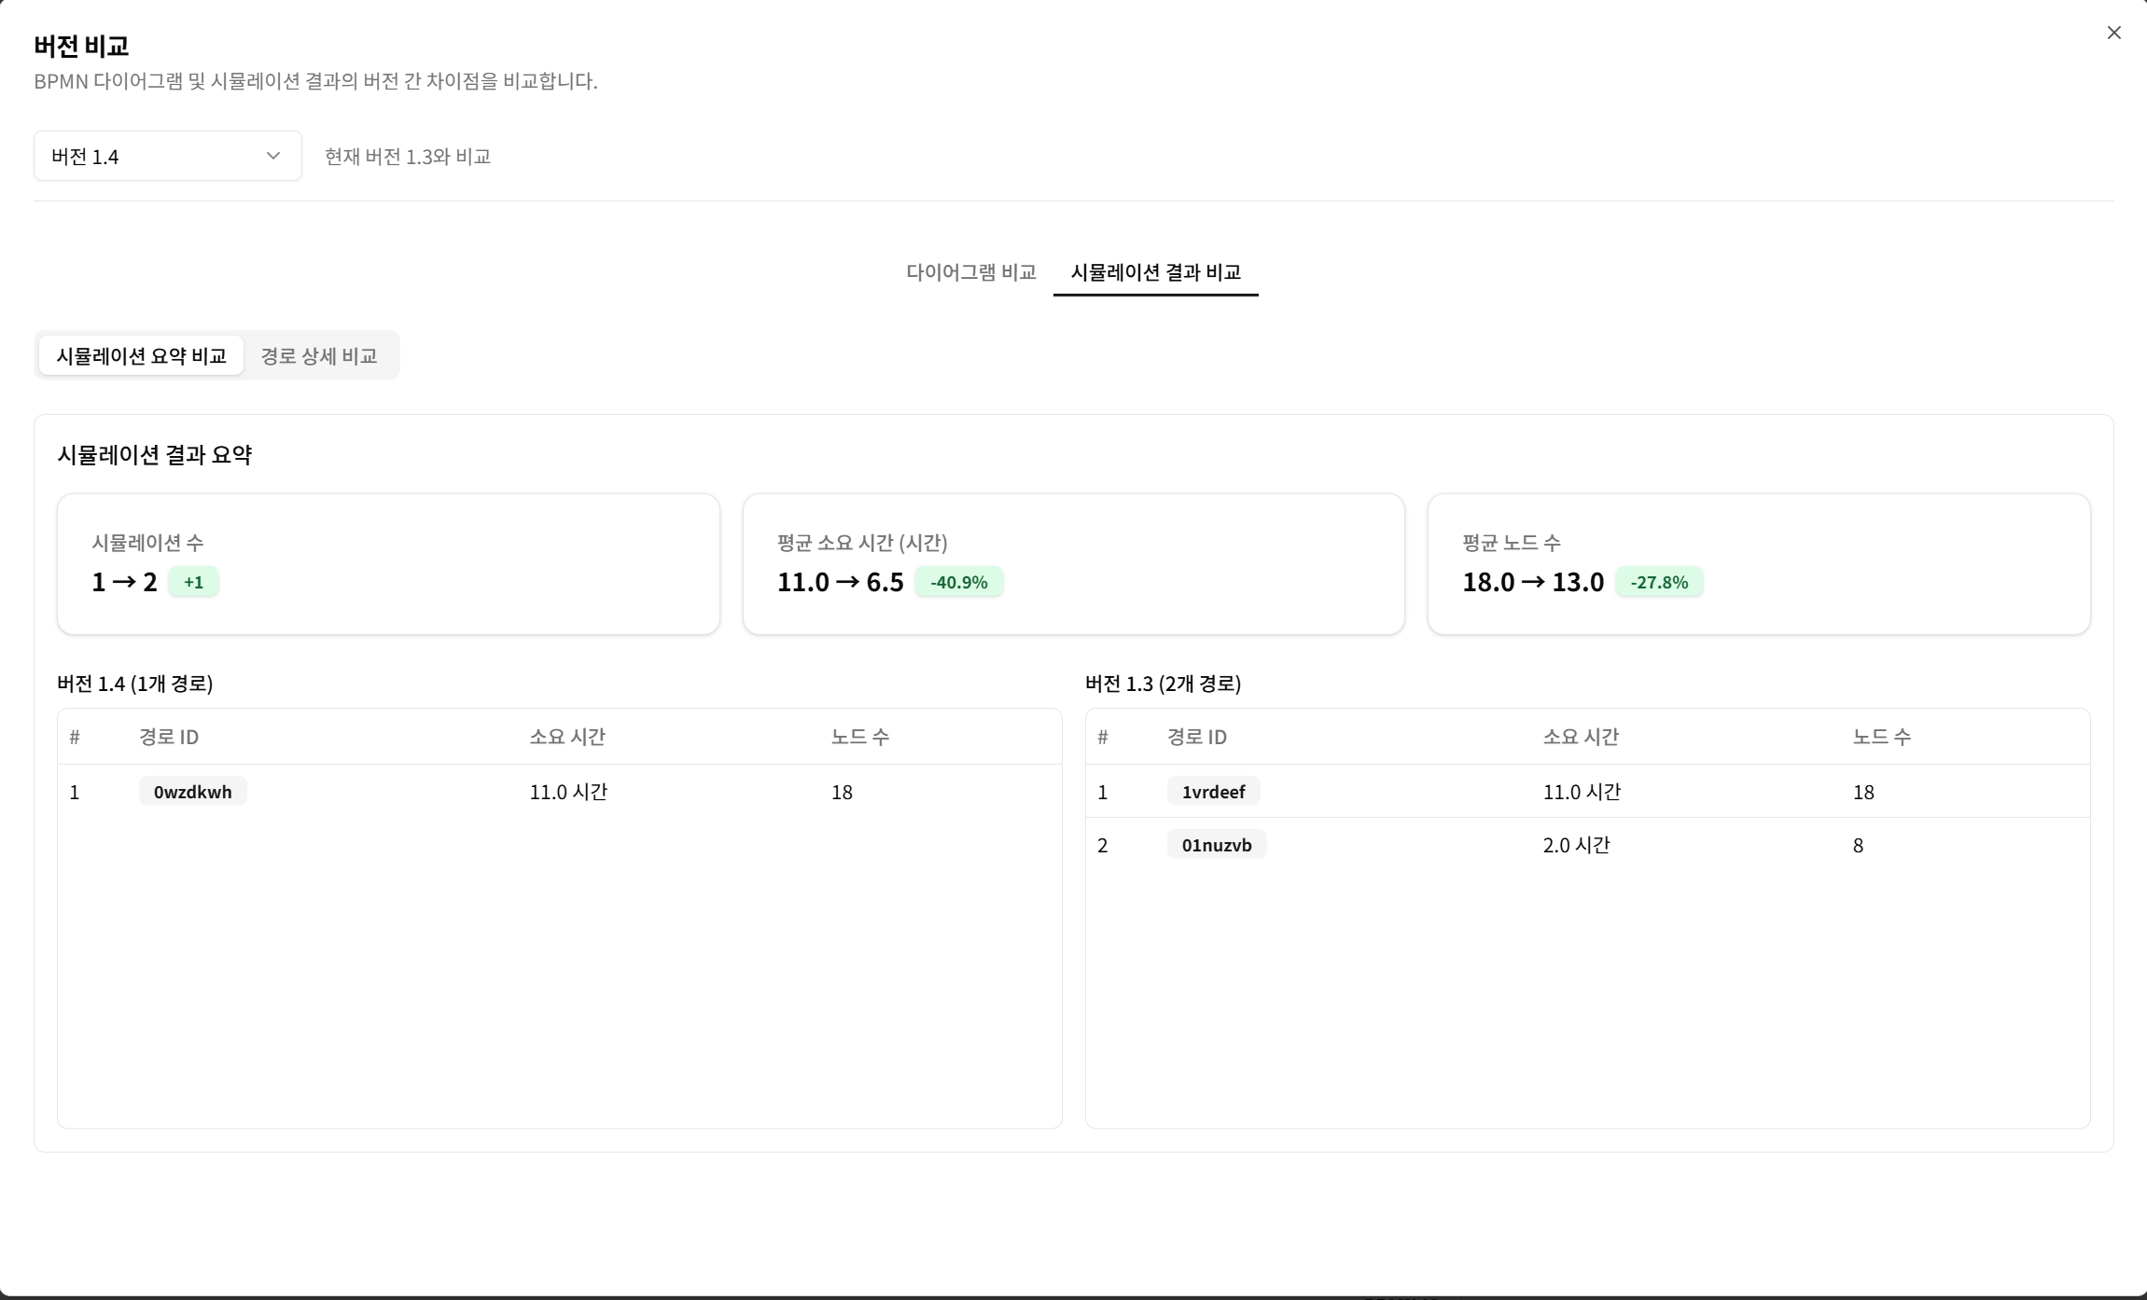Open the 버전 1.4 version dropdown
The height and width of the screenshot is (1300, 2147).
(x=166, y=156)
